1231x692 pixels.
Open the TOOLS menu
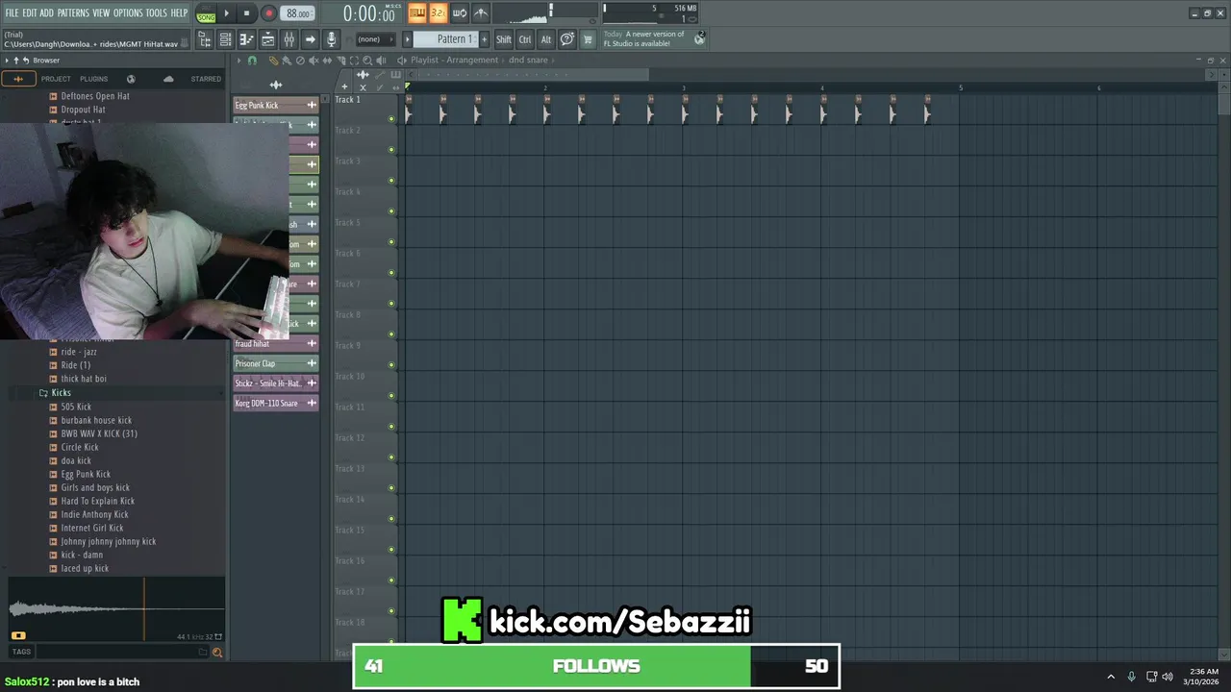click(x=156, y=12)
